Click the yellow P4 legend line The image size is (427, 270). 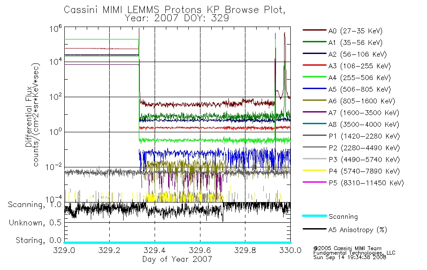click(314, 171)
